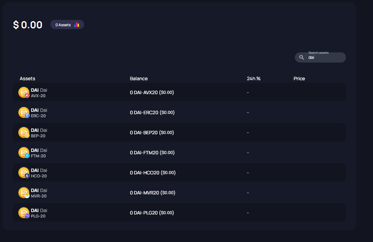Sort by the Balance column header
Screen dimensions: 373x242
(x=139, y=79)
